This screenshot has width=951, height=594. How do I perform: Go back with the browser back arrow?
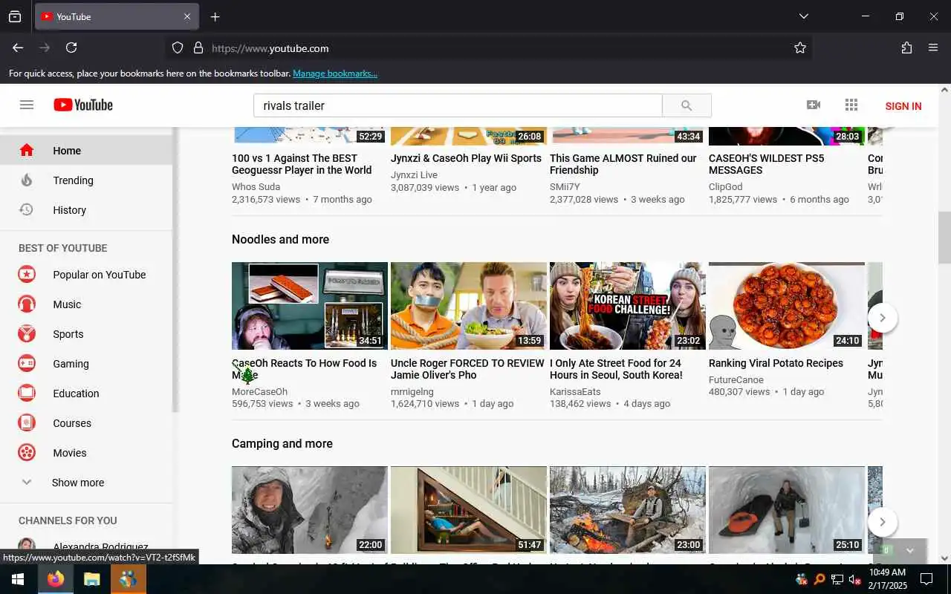18,48
